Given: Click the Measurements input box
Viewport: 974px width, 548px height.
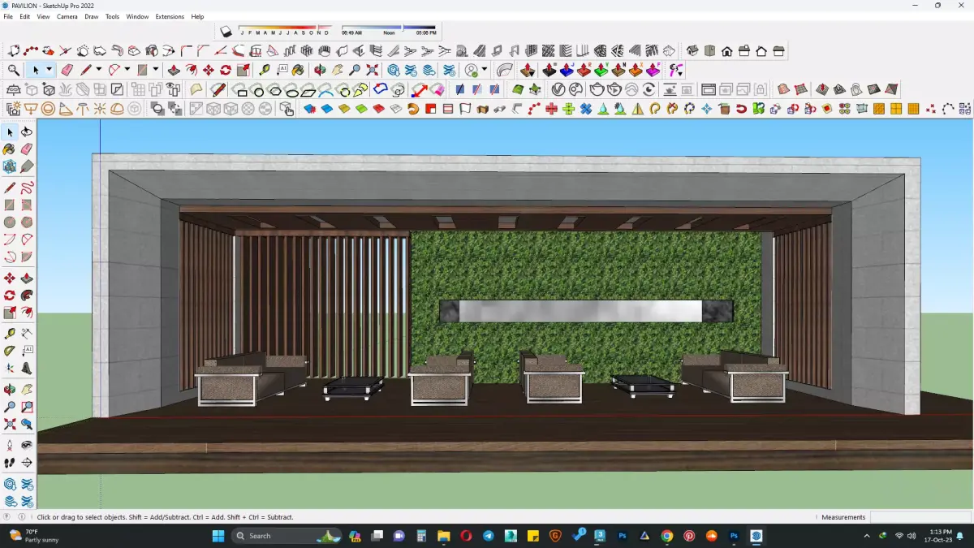Looking at the screenshot, I should (x=921, y=517).
